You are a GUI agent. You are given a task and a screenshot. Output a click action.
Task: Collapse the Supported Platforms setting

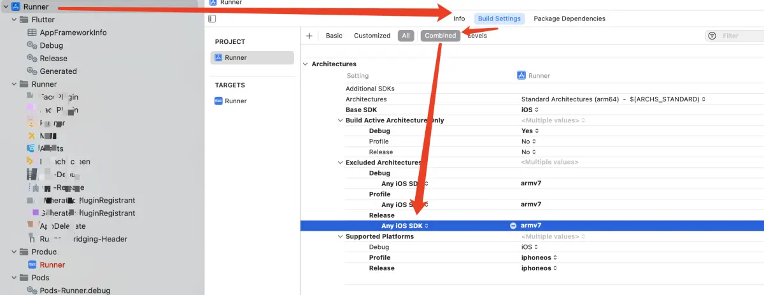(341, 236)
